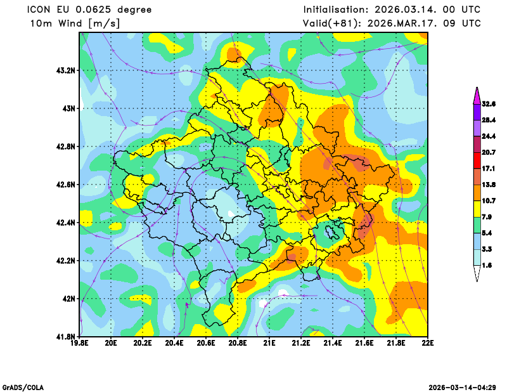Select the red swatch between 17.1 and 20.7
This screenshot has height=392, width=507.
(477, 160)
